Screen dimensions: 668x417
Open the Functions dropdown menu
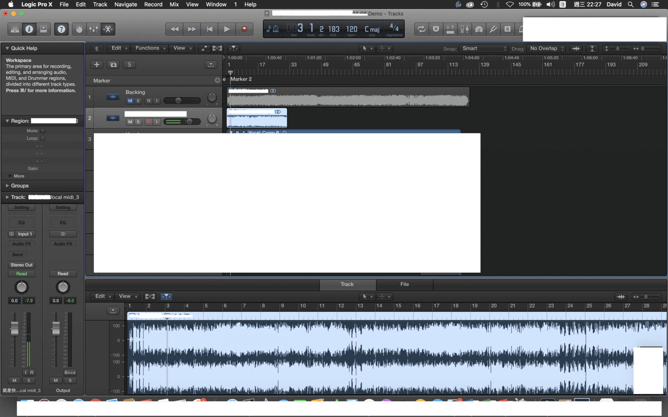tap(150, 48)
